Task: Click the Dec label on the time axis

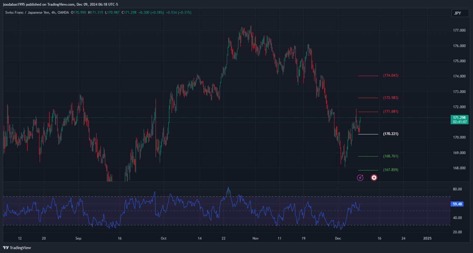Action: [x=338, y=238]
